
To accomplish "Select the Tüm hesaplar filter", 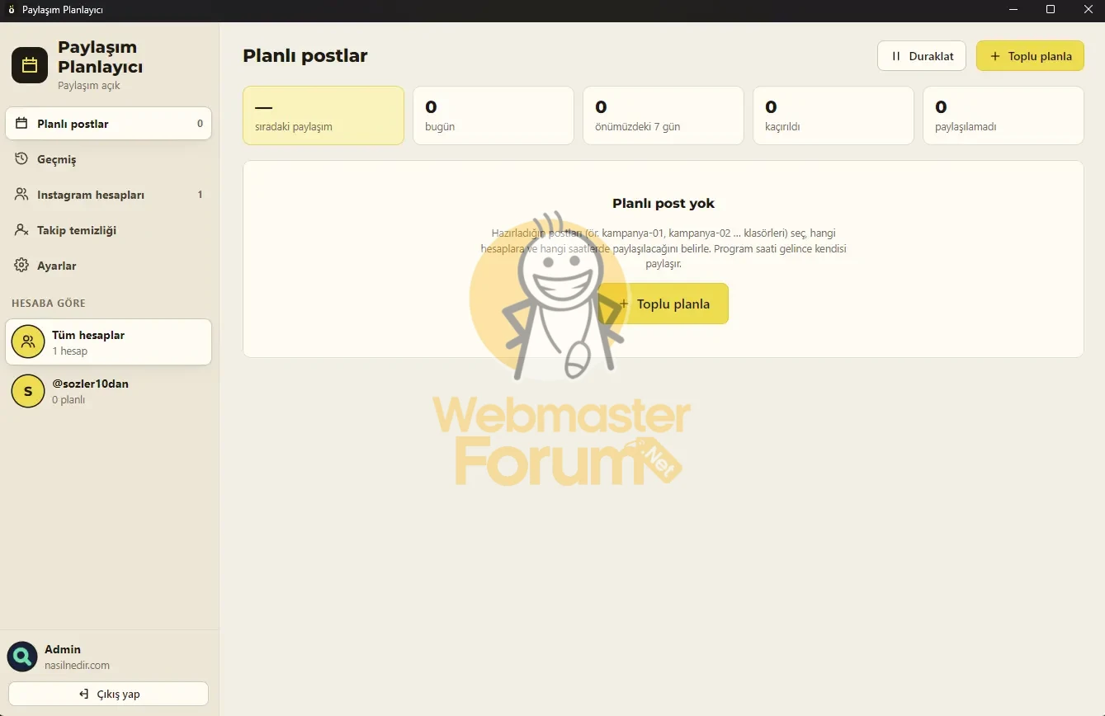I will coord(109,342).
